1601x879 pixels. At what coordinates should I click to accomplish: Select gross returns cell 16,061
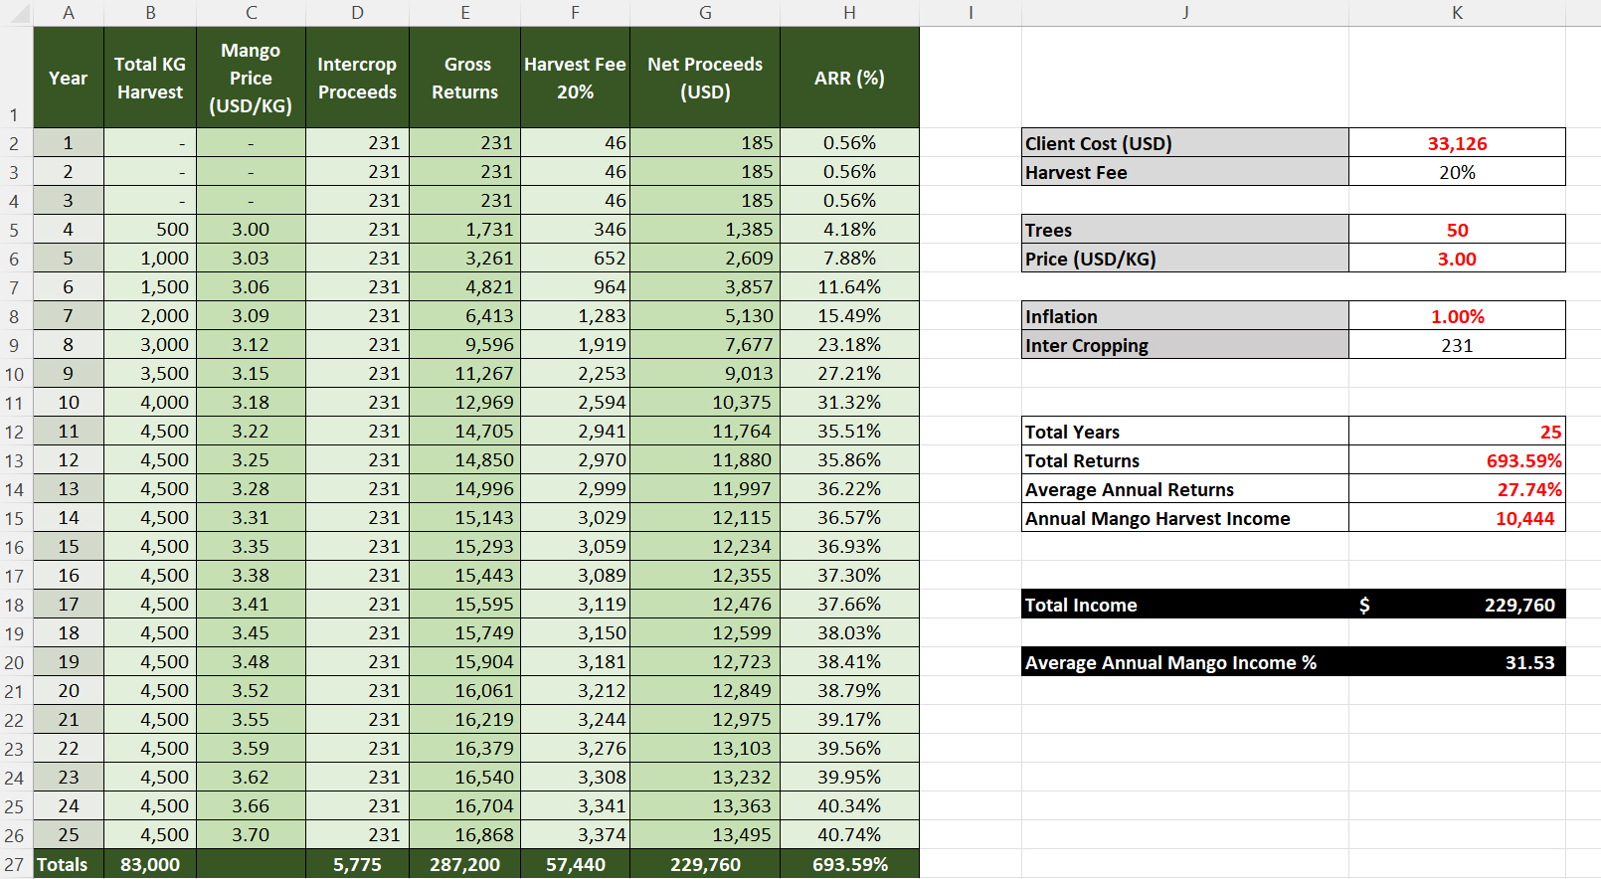pyautogui.click(x=464, y=691)
